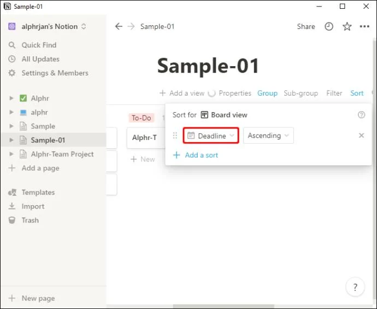This screenshot has height=309, width=377.
Task: Open the Alphr-T board card
Action: 146,137
